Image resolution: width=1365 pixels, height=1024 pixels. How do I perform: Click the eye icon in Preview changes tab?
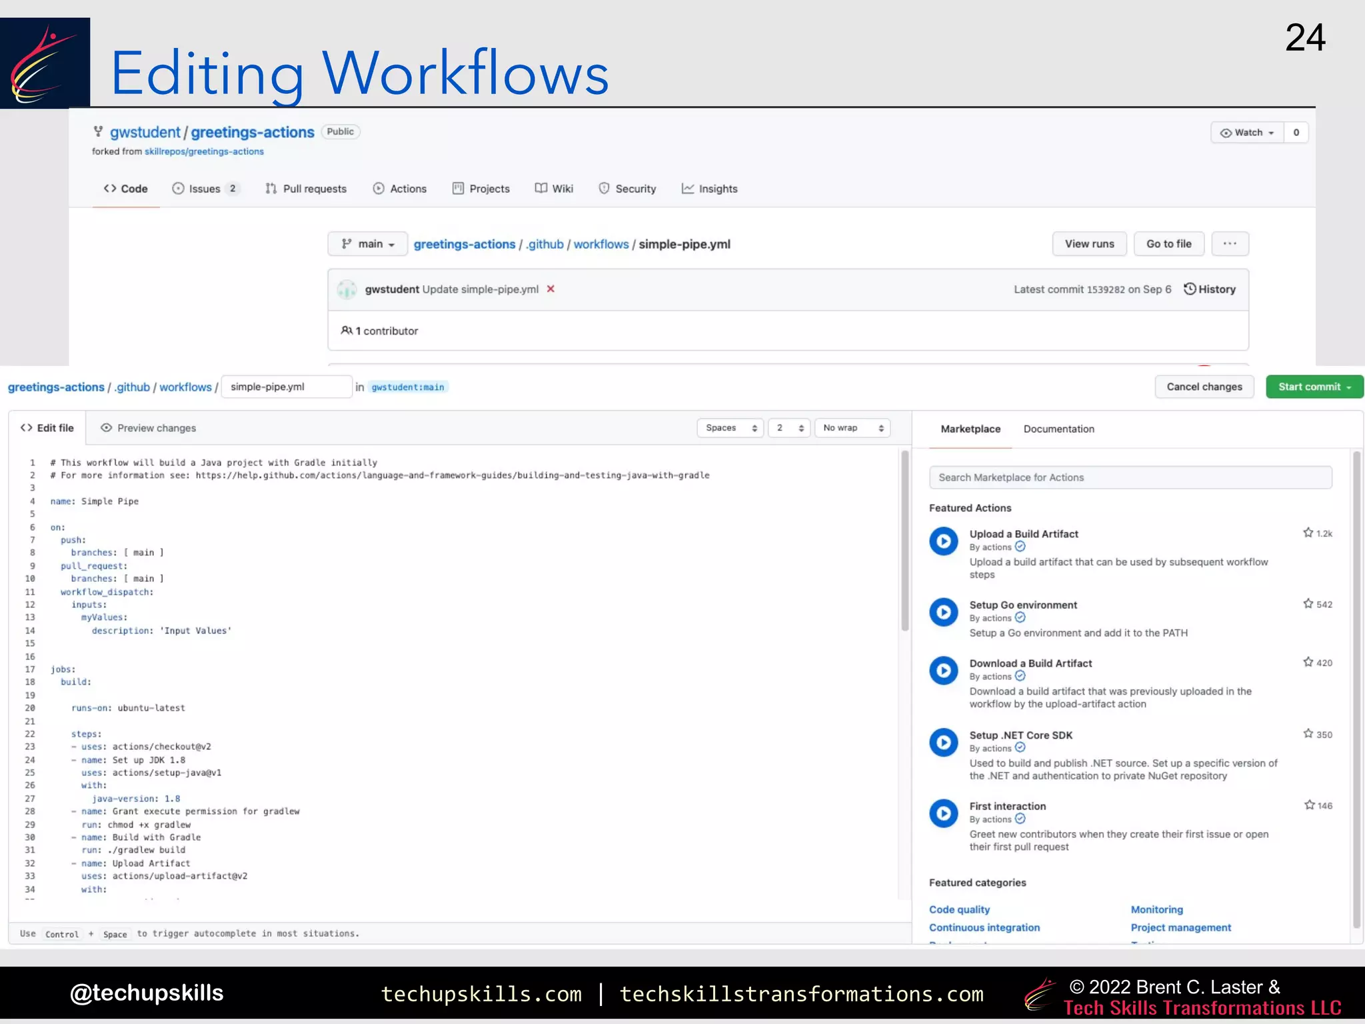click(x=106, y=427)
